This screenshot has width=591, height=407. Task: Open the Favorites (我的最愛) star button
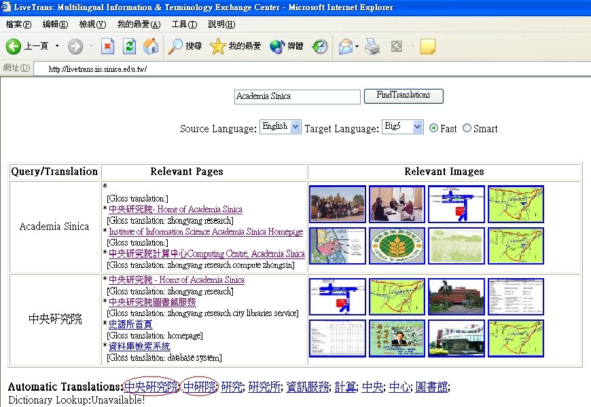tap(236, 46)
